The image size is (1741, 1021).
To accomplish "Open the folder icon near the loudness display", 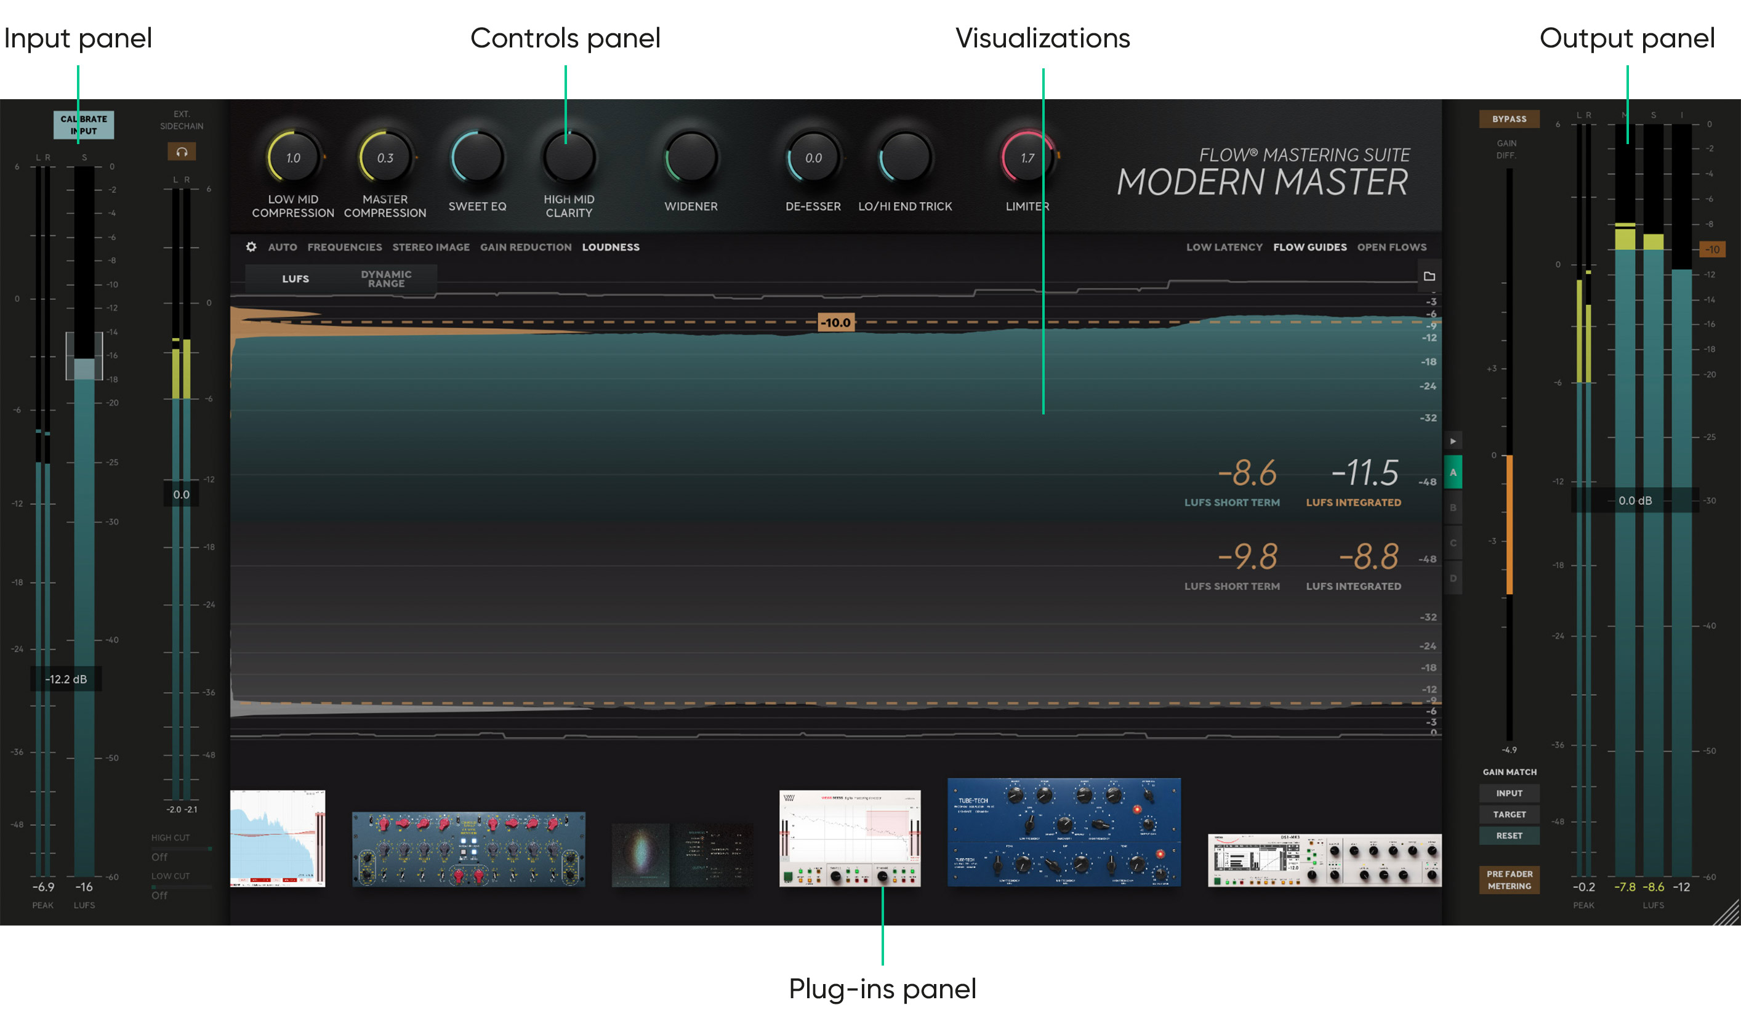I will coord(1429,276).
